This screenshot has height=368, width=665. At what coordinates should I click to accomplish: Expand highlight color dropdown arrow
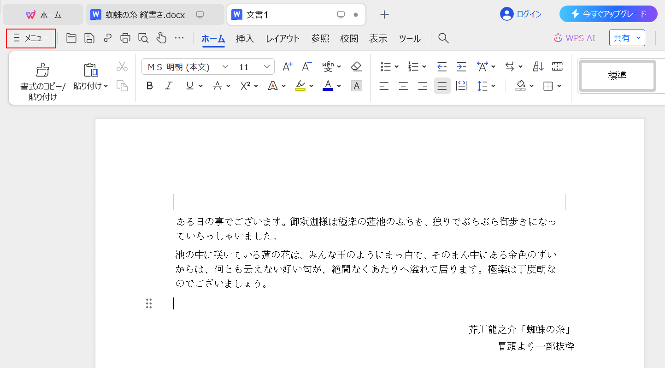coord(312,86)
